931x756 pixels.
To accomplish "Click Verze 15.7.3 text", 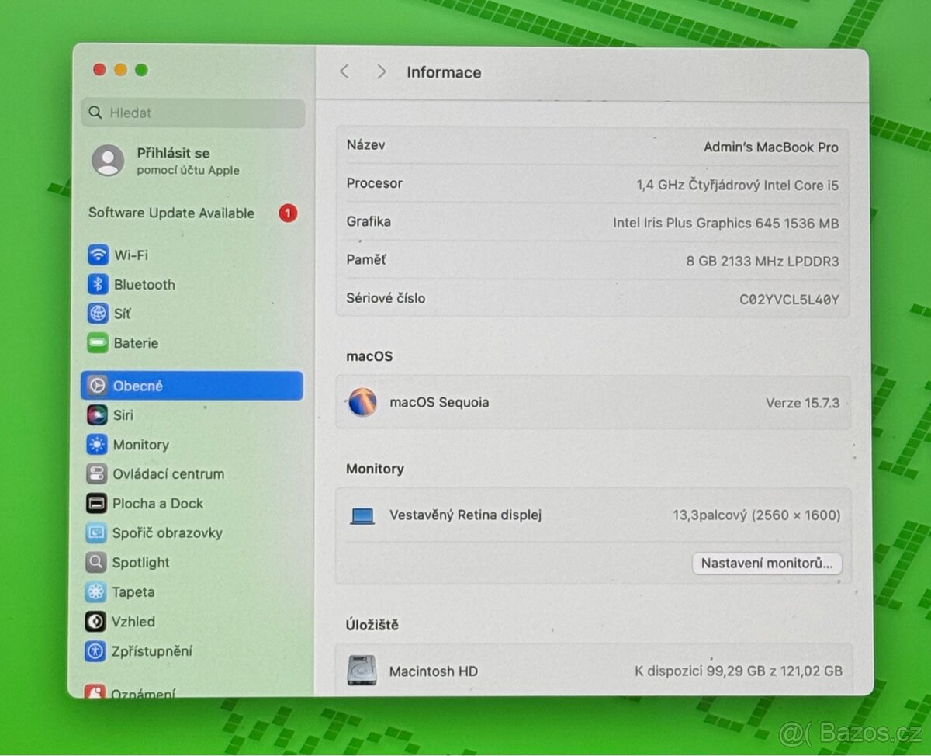I will tap(803, 403).
